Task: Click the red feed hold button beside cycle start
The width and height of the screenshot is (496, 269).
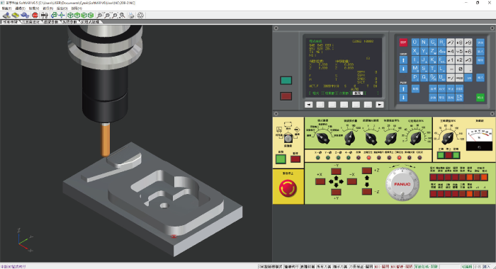Action: [x=295, y=159]
